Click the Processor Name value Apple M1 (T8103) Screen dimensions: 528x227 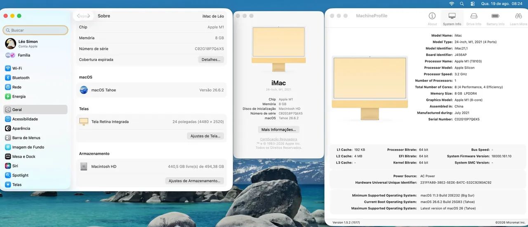[468, 61]
